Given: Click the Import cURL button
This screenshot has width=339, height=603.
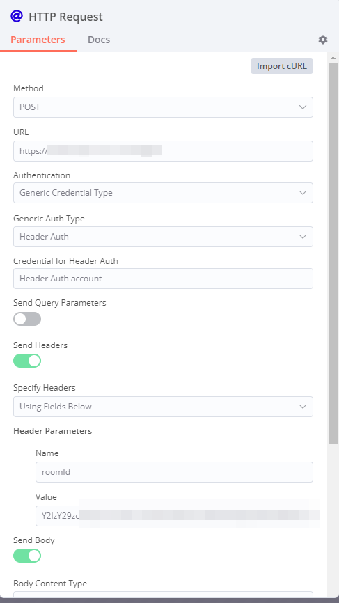Looking at the screenshot, I should 282,66.
